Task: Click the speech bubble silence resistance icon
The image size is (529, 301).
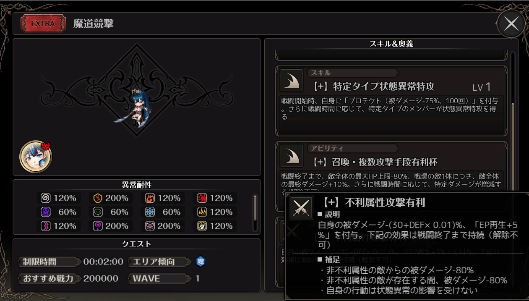Action: click(98, 212)
